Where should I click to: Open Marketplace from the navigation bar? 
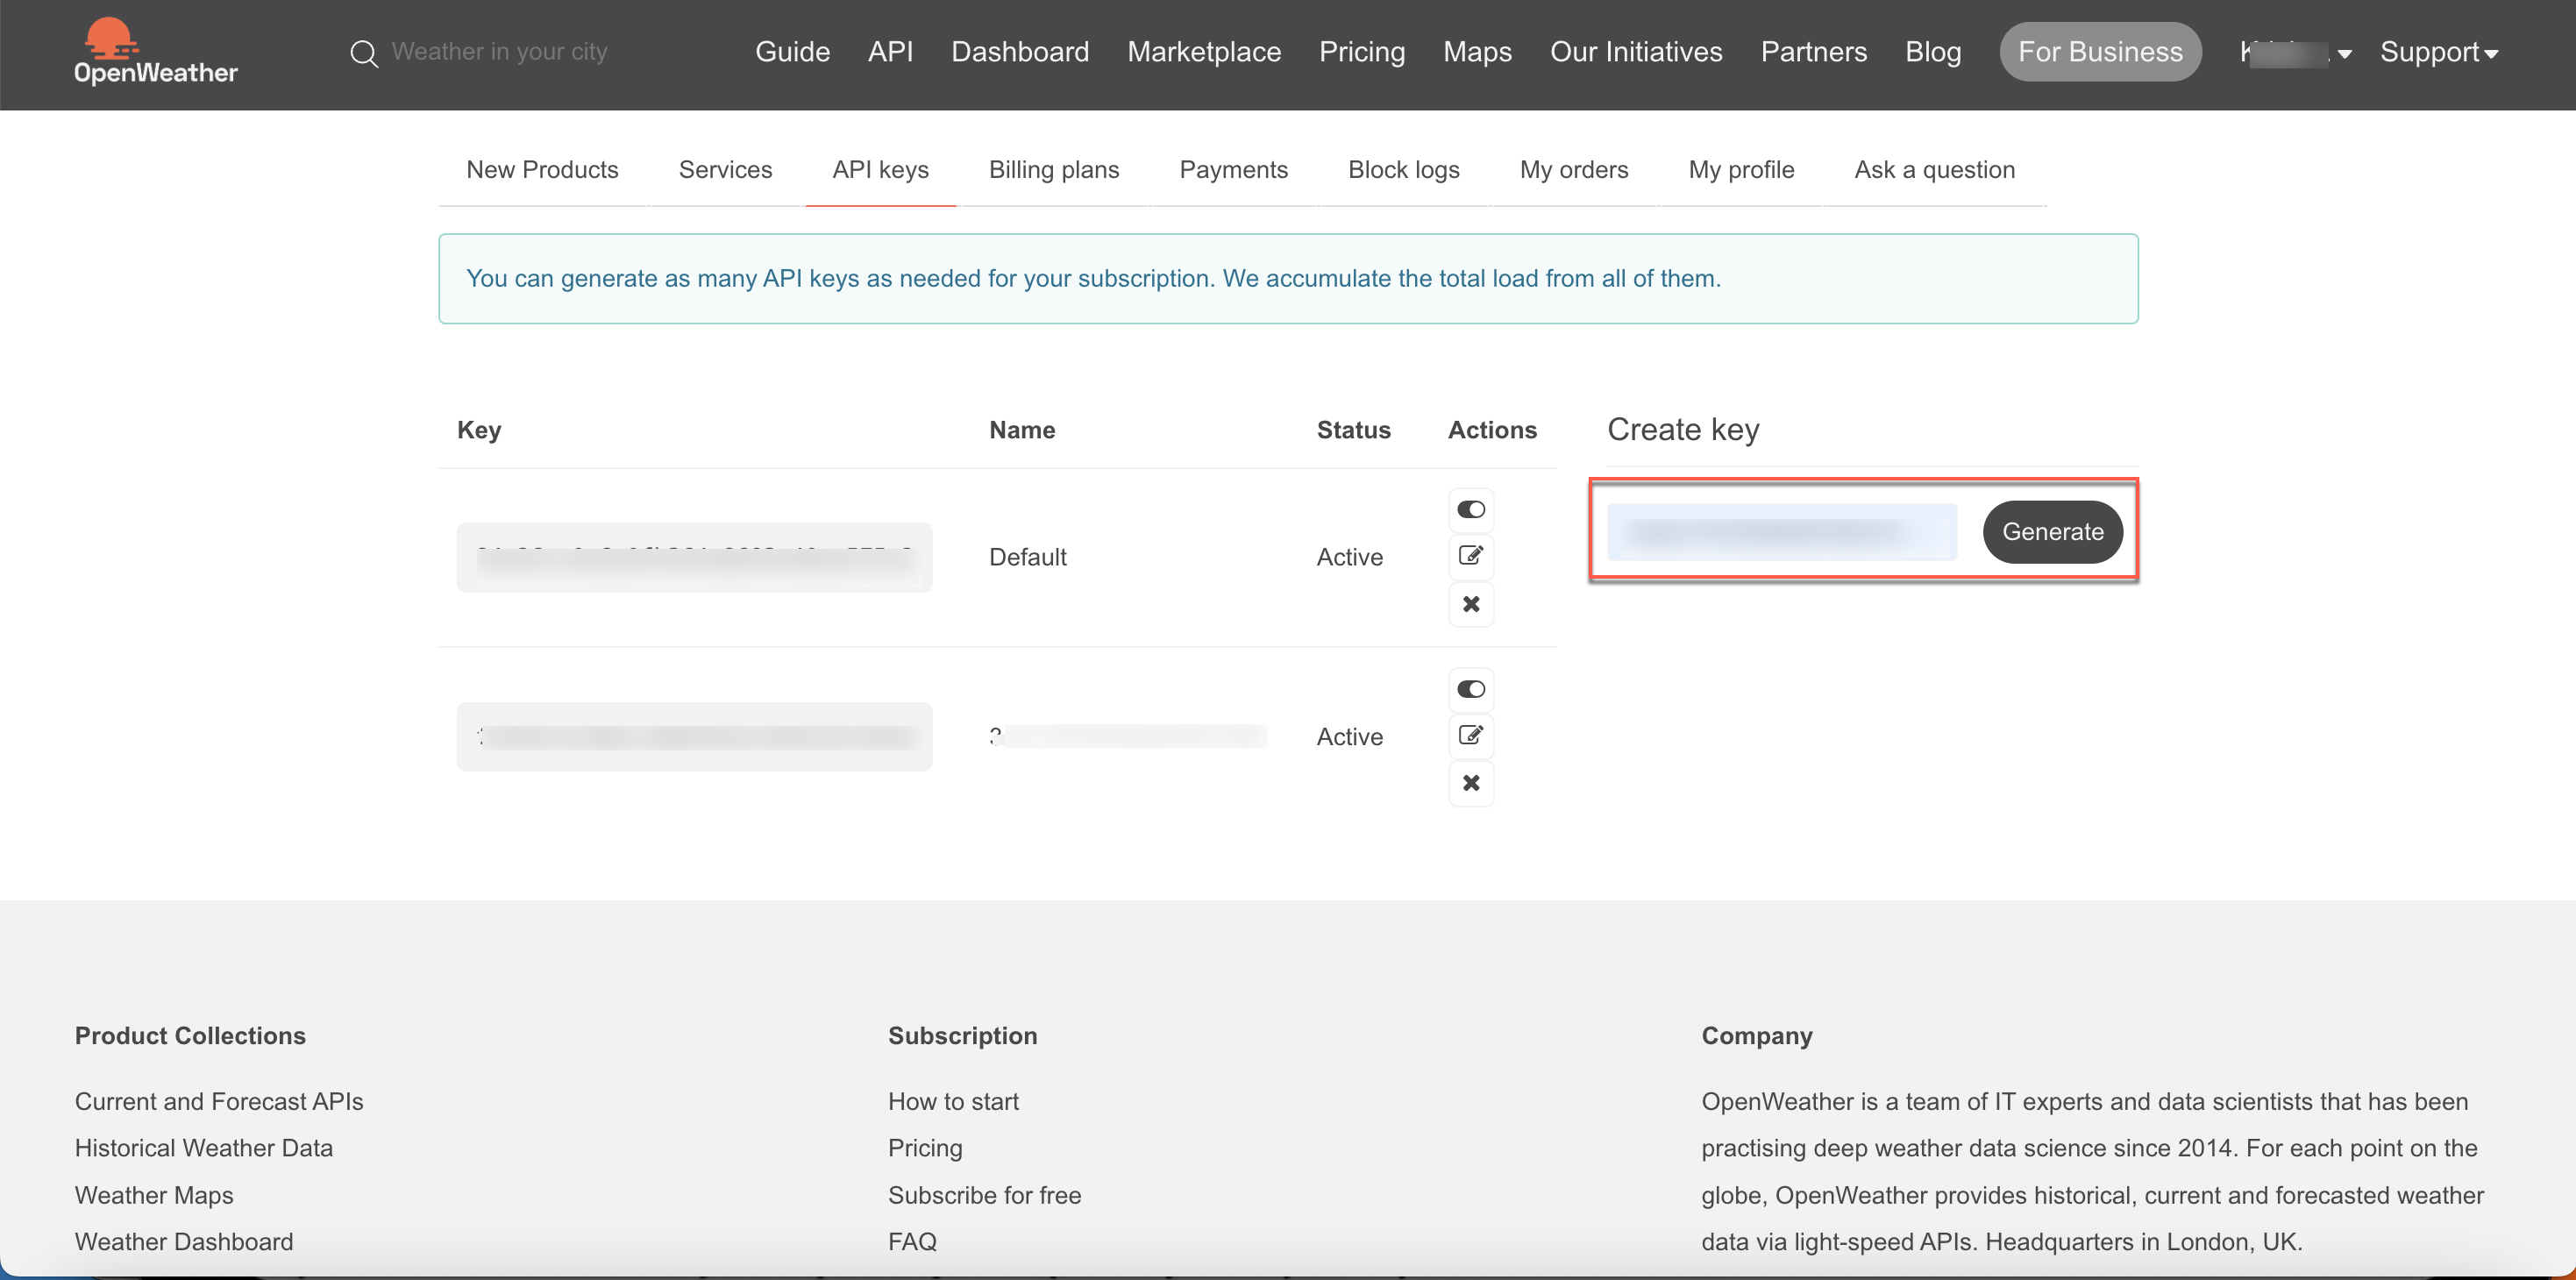[1204, 52]
